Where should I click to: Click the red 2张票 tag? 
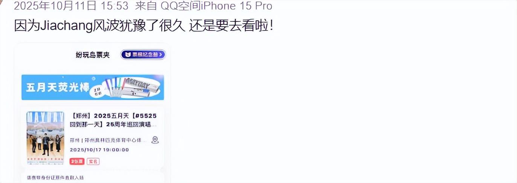click(77, 162)
